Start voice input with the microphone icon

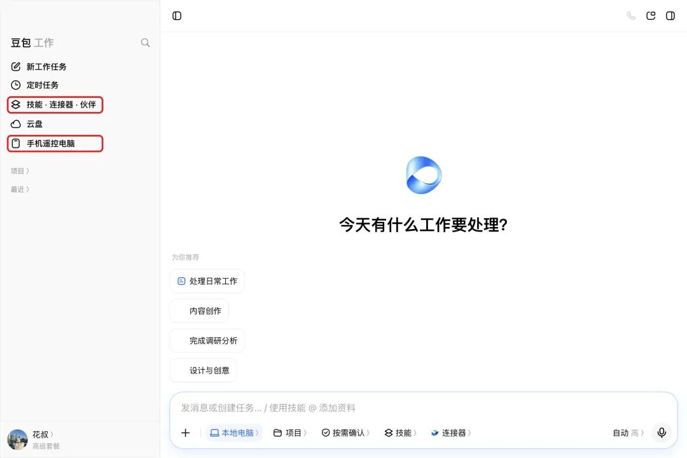click(662, 433)
